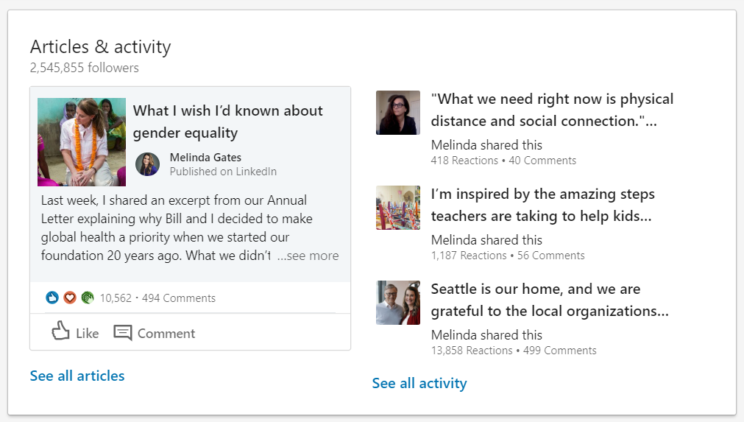The height and width of the screenshot is (422, 744).
Task: Open the Seattle couple post thumbnail
Action: pyautogui.click(x=398, y=303)
